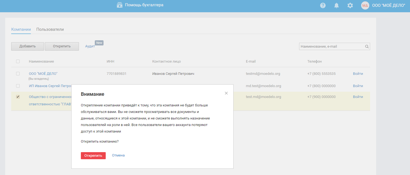Click the Отмена link in dialog
Screen dimensions: 410x175
point(118,155)
